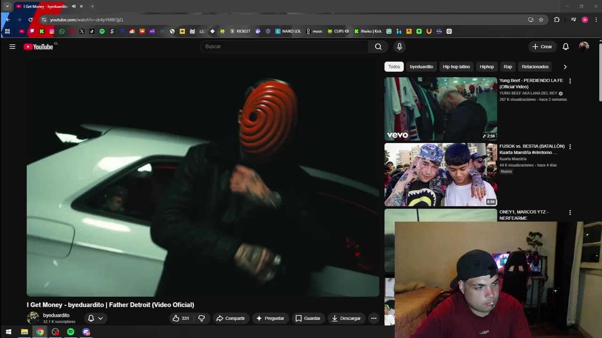Mute the tab via speaker icon

(74, 6)
